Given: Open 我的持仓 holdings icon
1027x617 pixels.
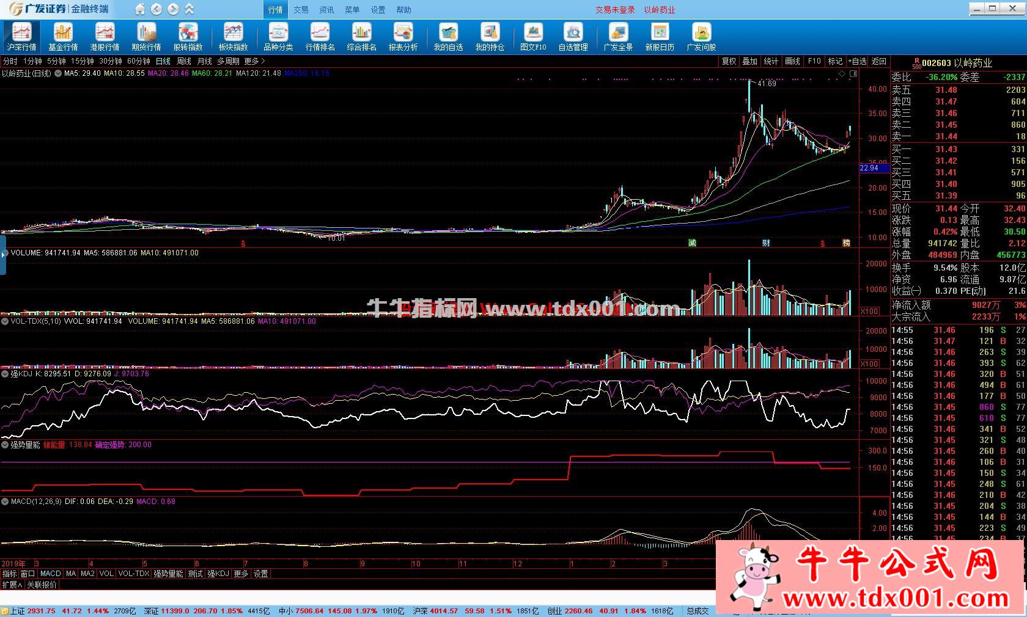Looking at the screenshot, I should [490, 37].
